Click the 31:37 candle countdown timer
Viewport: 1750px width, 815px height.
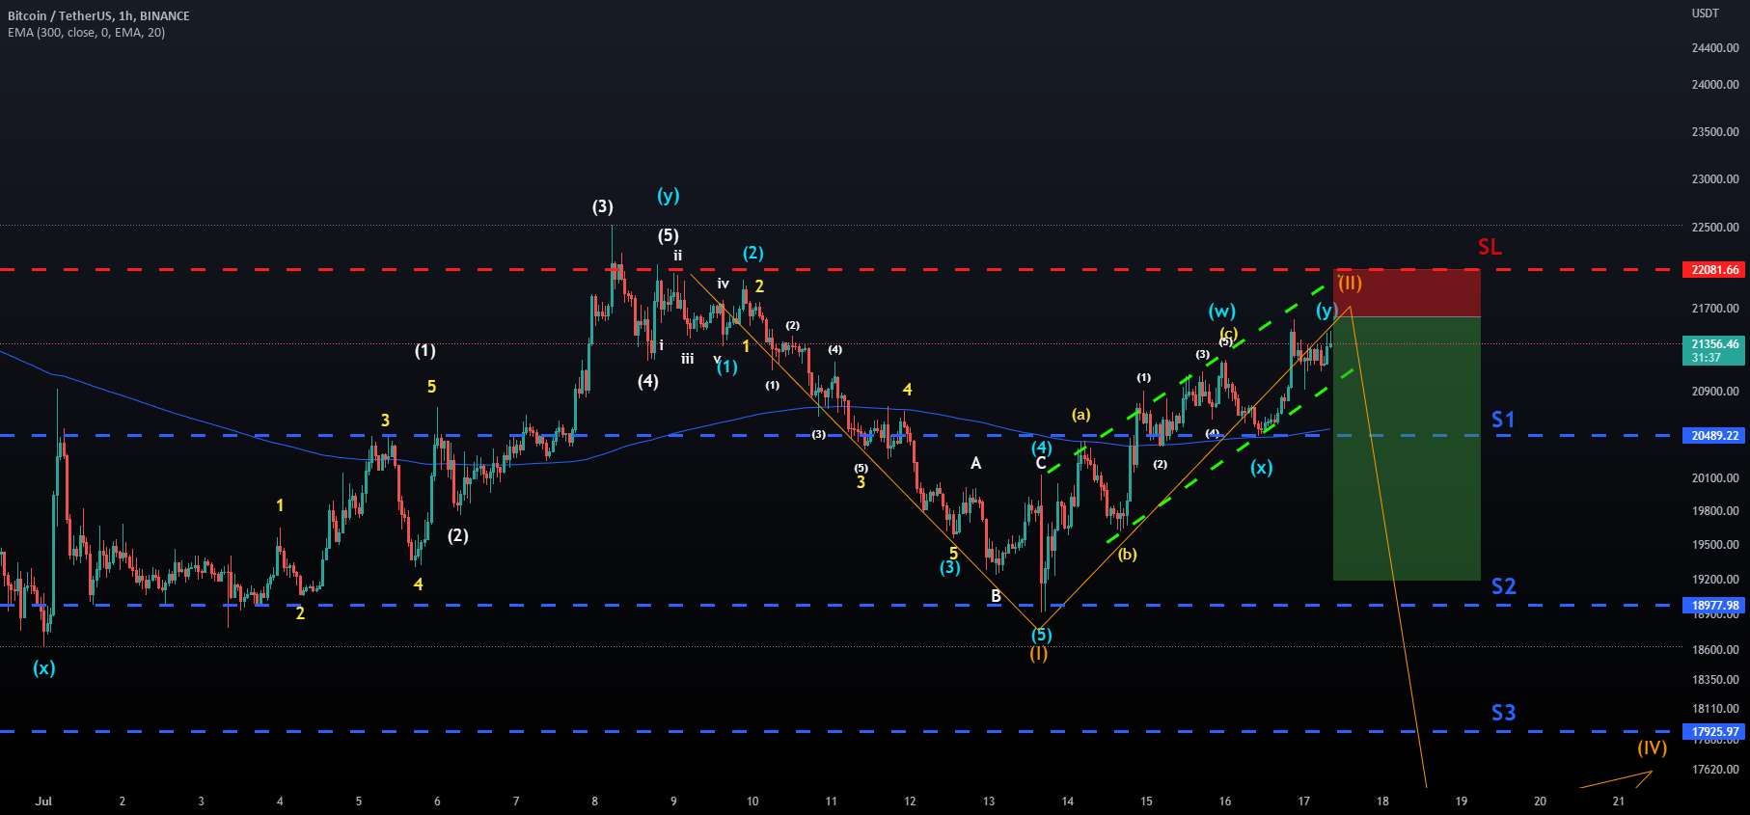(x=1706, y=358)
